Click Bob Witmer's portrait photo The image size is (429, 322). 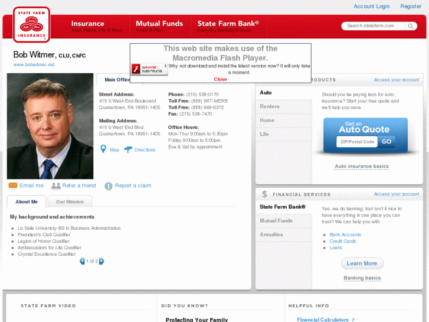tap(50, 126)
